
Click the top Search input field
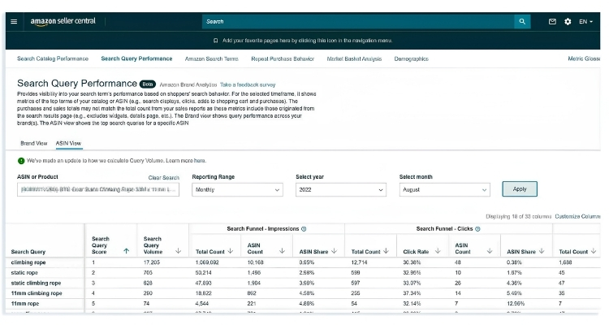[358, 21]
